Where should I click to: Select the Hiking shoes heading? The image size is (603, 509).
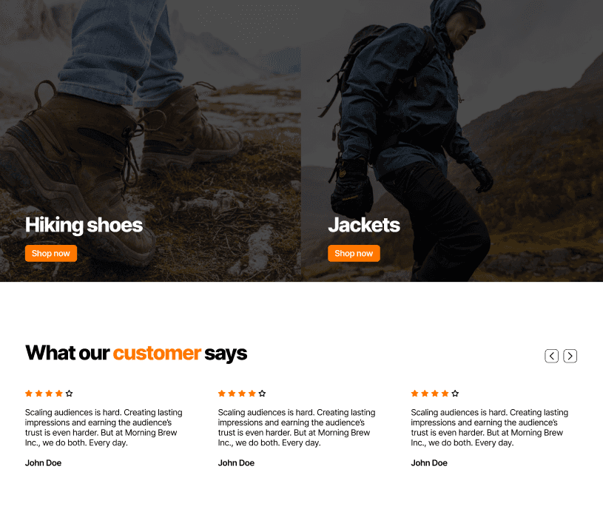pyautogui.click(x=84, y=225)
